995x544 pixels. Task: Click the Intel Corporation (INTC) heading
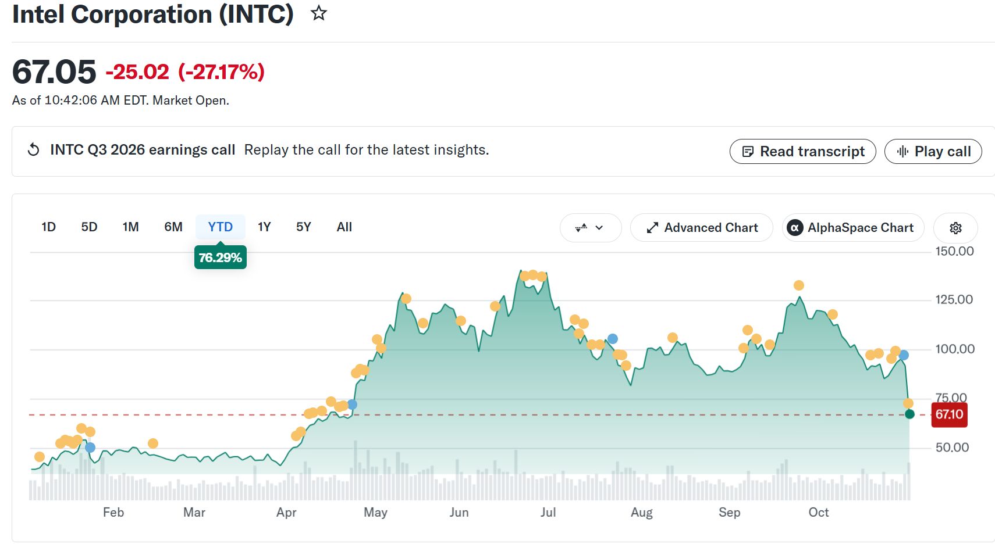(153, 14)
